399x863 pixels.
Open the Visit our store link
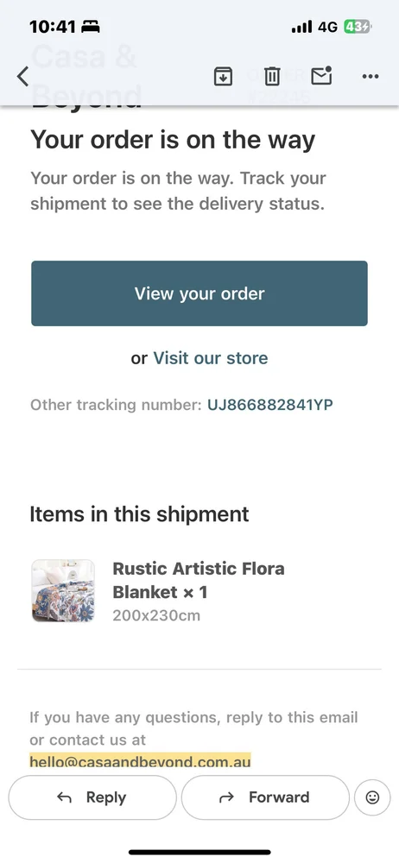(x=211, y=358)
